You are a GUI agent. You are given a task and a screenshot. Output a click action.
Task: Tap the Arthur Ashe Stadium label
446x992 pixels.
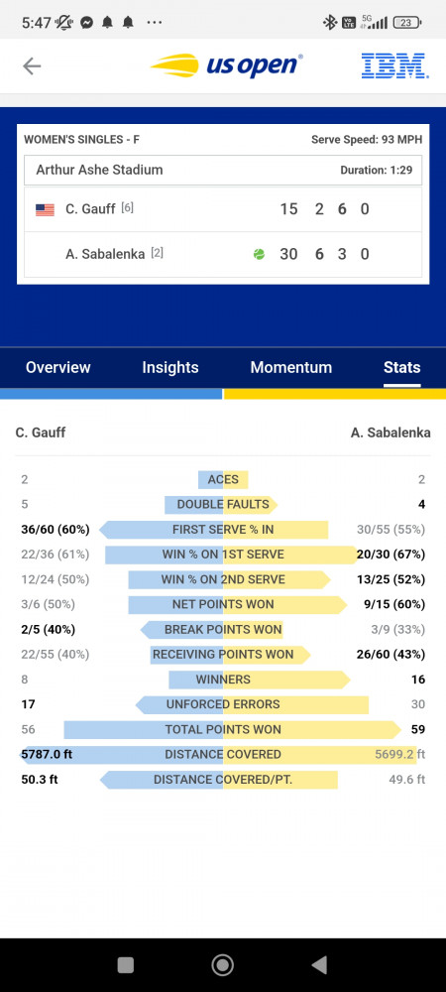[x=99, y=170]
